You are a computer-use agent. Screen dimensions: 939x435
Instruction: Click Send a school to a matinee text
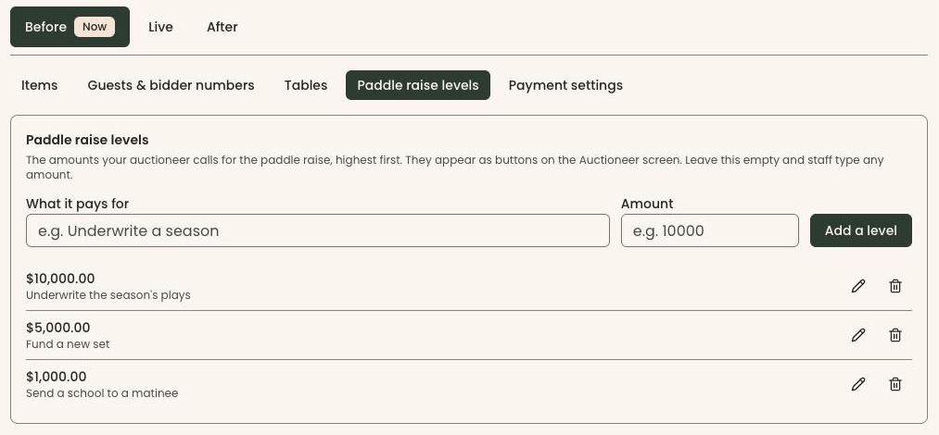pyautogui.click(x=102, y=393)
